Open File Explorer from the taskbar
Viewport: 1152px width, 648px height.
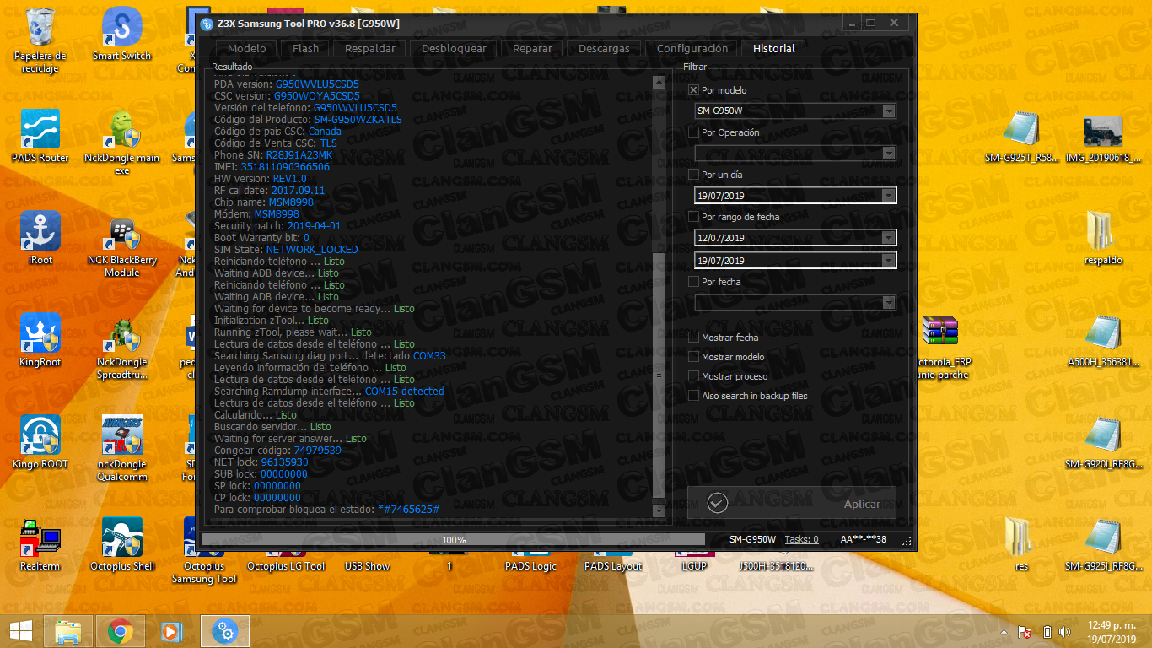pyautogui.click(x=67, y=631)
